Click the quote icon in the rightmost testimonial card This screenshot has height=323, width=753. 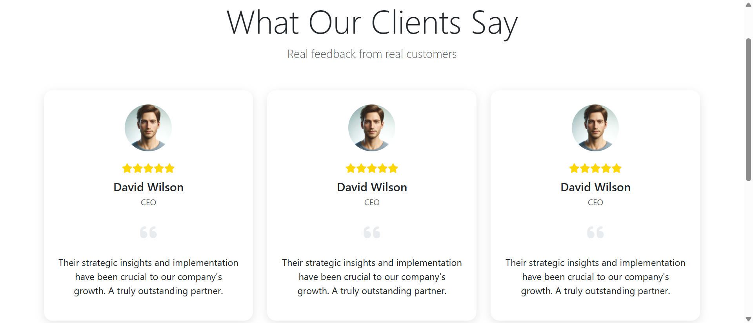(x=595, y=232)
